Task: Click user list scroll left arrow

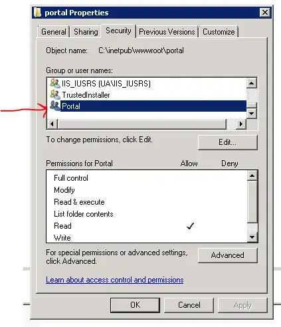Action: [x=52, y=124]
